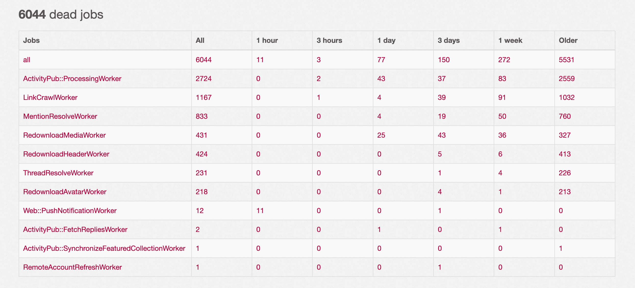Open MentionResolveWorker dead jobs
Viewport: 635px width, 288px height.
60,116
